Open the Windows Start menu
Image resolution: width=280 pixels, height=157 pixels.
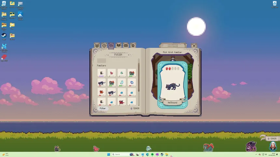108,154
